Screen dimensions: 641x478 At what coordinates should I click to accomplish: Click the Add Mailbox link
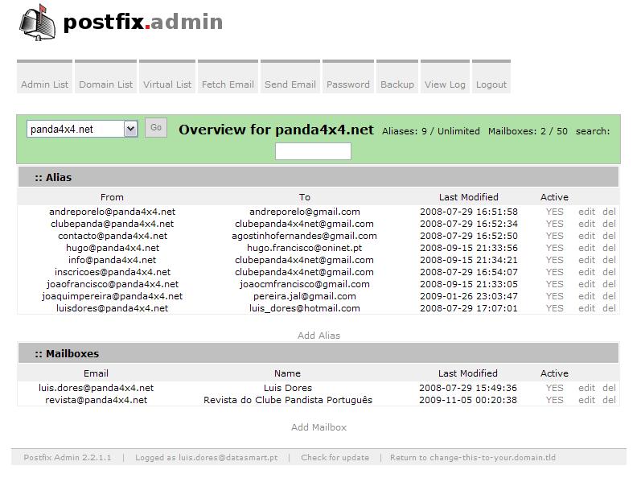(318, 427)
